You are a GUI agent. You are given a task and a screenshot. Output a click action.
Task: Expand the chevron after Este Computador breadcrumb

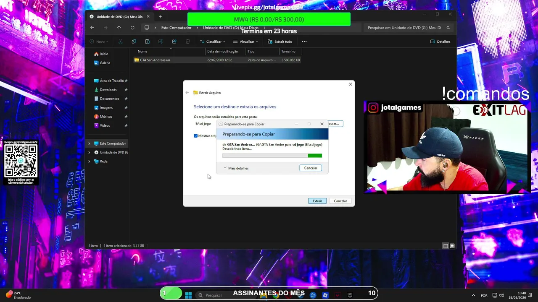coord(197,28)
